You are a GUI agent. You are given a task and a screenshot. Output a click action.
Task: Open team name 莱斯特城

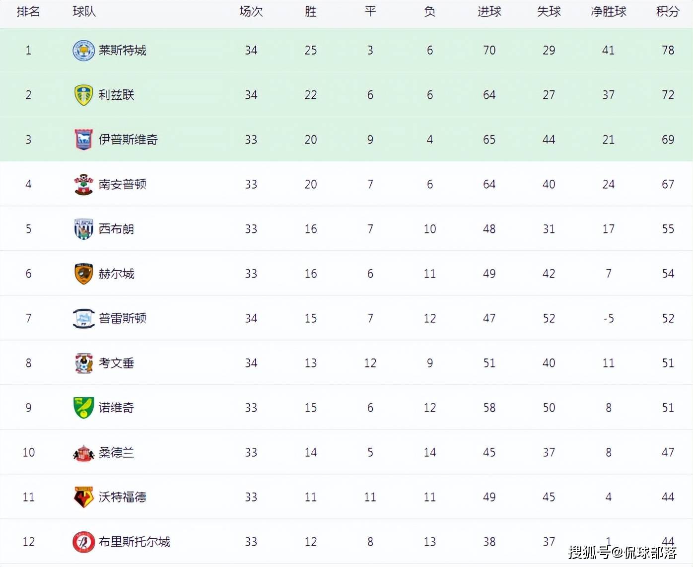tap(122, 50)
